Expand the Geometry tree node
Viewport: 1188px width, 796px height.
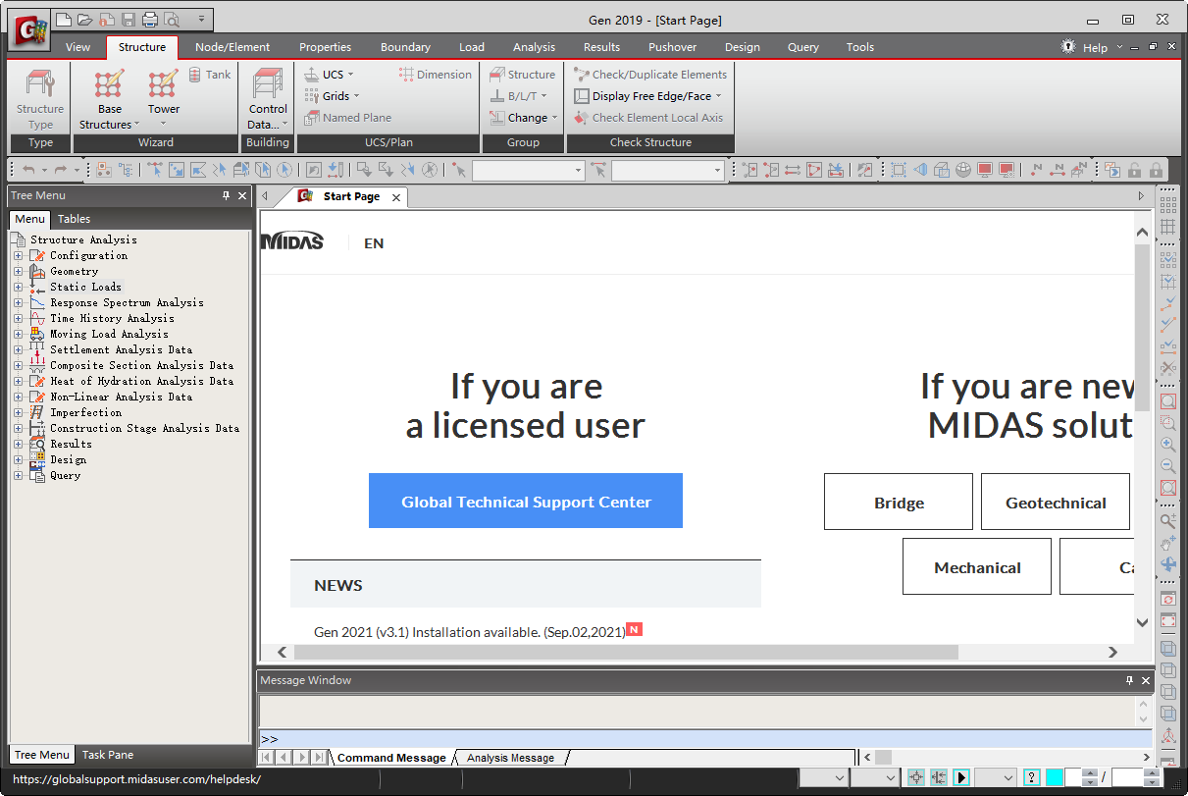point(18,271)
